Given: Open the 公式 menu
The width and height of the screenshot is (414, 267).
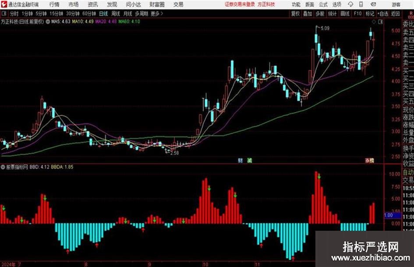Looking at the screenshot, I should pos(323,4).
